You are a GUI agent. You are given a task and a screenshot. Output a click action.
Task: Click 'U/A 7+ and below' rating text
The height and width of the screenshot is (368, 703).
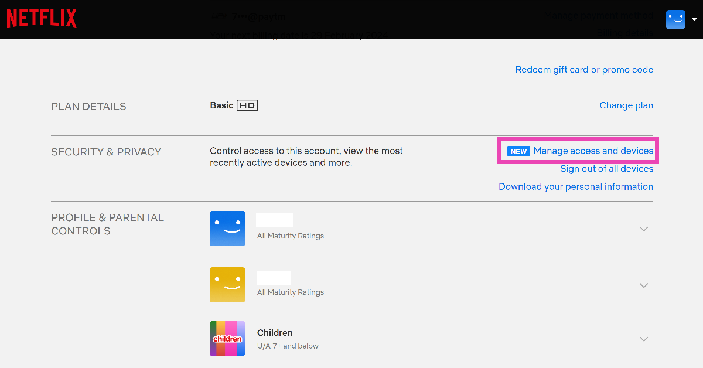click(x=288, y=346)
